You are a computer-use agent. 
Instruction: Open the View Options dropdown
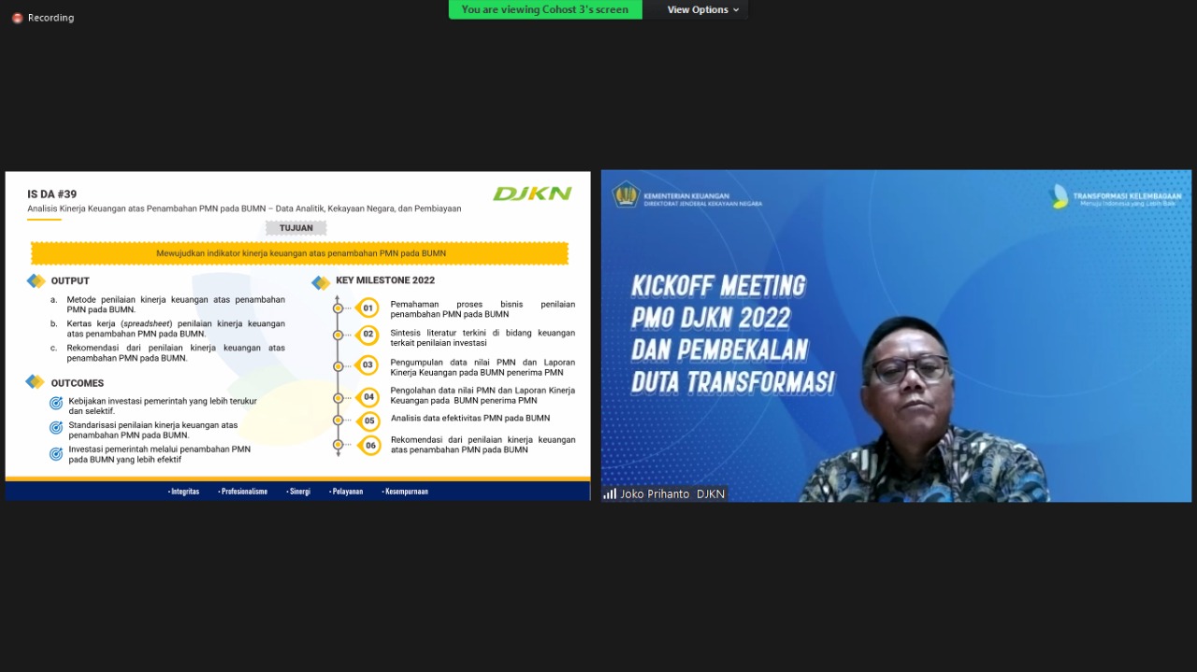702,9
